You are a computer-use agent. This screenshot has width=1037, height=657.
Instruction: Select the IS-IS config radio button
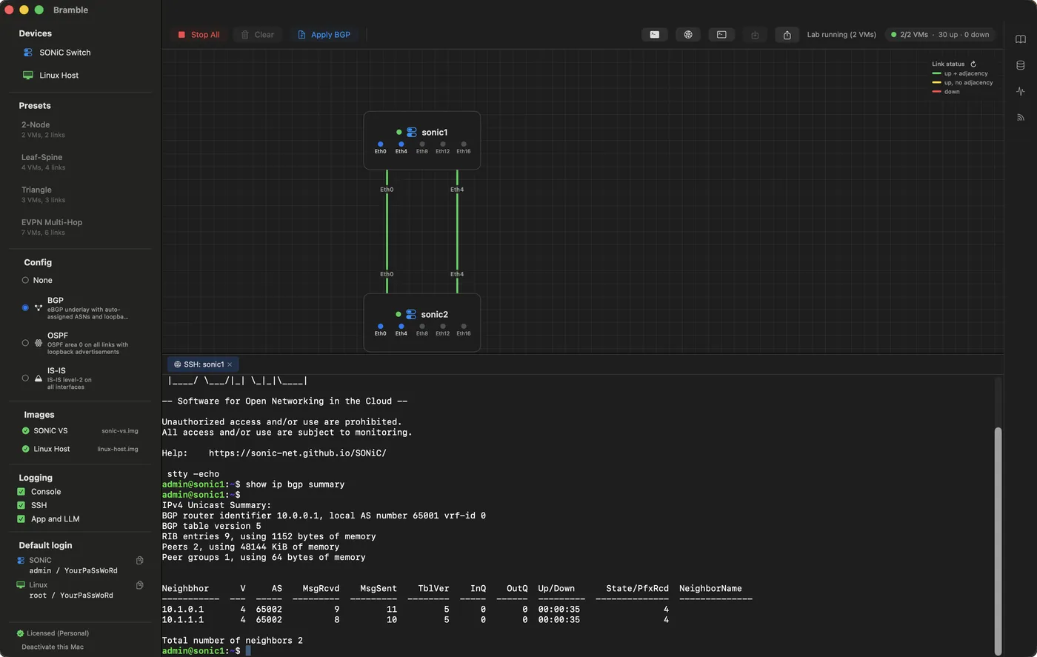[x=25, y=378]
